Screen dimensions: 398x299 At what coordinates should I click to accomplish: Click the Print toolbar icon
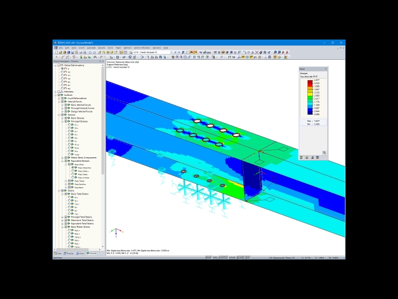[81, 53]
